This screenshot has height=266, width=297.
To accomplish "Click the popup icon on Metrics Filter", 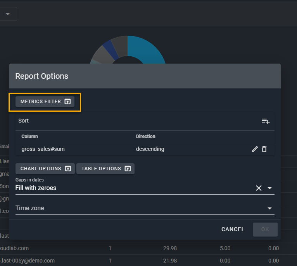I will (x=67, y=102).
